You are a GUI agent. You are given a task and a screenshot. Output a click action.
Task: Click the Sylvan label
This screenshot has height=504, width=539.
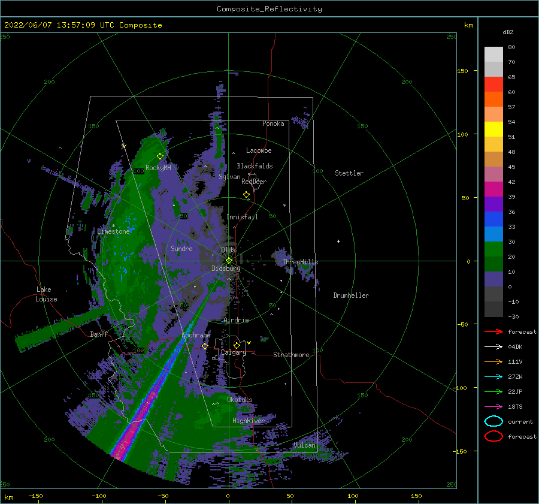click(x=229, y=177)
